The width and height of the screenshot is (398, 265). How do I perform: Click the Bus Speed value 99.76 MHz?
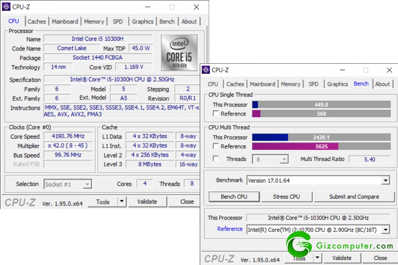pos(68,155)
